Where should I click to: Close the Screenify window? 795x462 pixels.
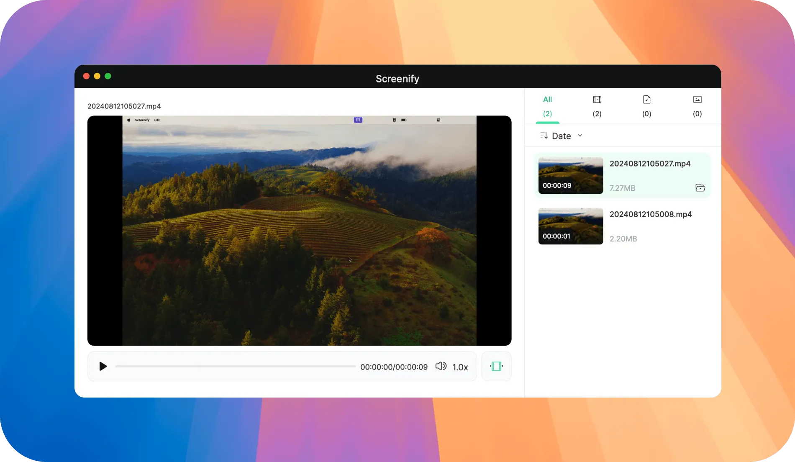[86, 76]
